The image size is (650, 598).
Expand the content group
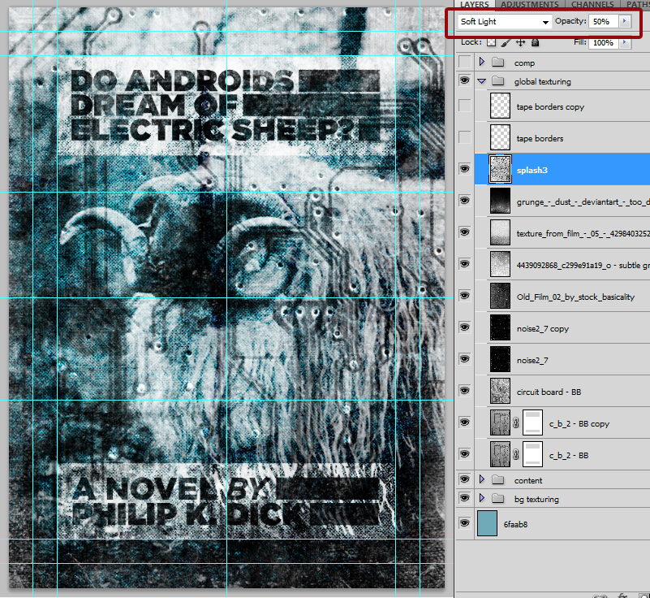coord(482,479)
